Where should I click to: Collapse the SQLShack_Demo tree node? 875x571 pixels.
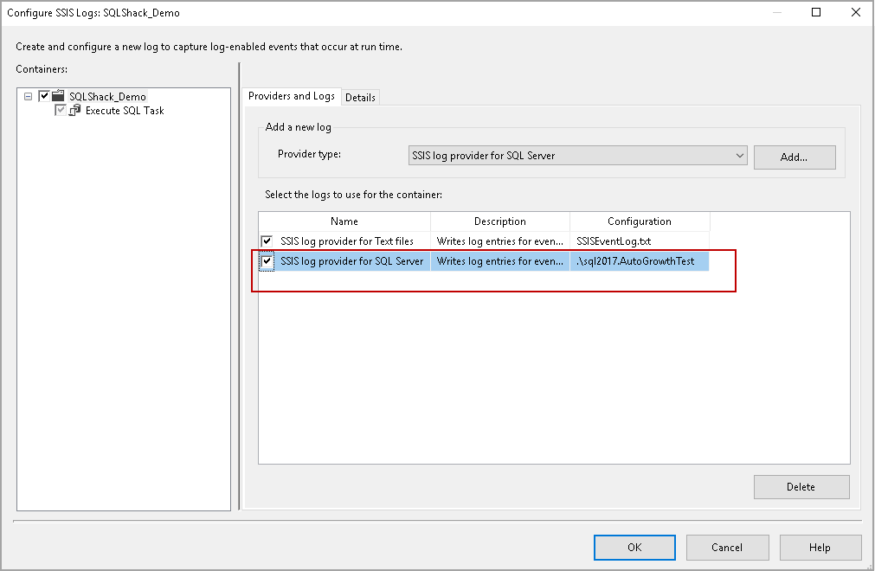pos(29,96)
